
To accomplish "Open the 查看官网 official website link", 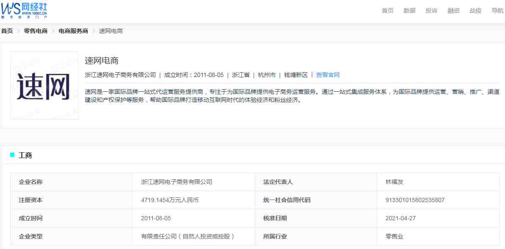I will click(328, 75).
